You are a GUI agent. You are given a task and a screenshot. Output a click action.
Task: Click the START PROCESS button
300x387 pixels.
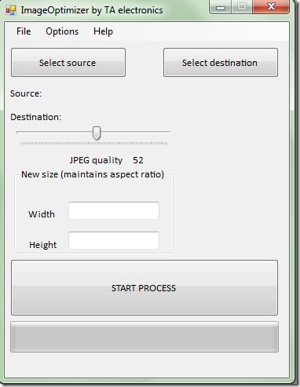(x=145, y=287)
